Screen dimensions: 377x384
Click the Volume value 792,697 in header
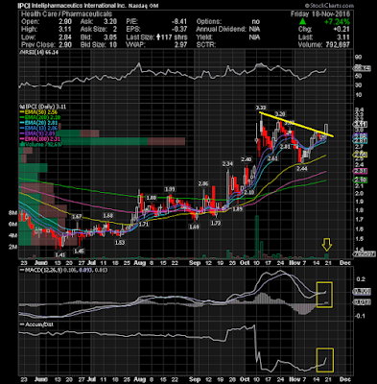337,45
